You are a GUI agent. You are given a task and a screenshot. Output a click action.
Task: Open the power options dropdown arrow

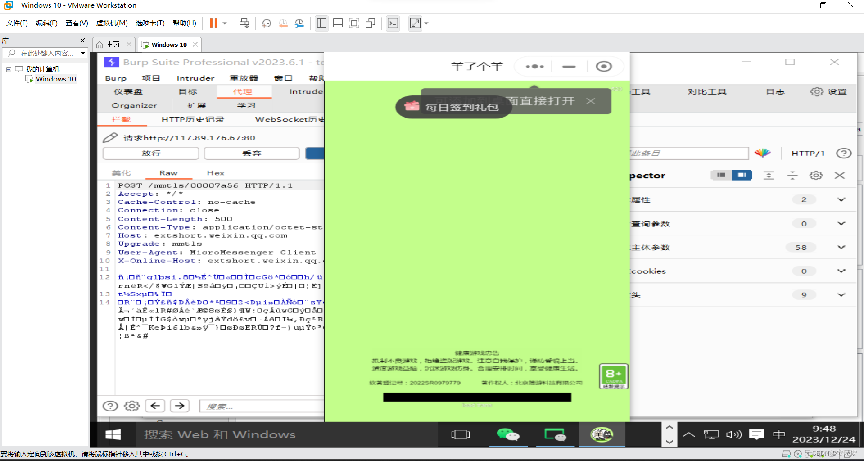[x=224, y=23]
